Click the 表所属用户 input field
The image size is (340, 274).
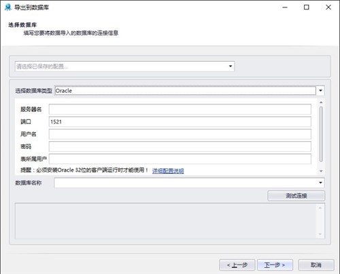pos(180,159)
